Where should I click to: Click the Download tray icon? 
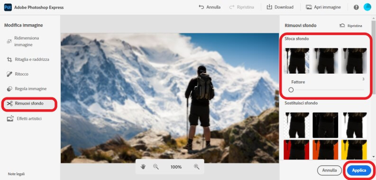[x=269, y=7]
